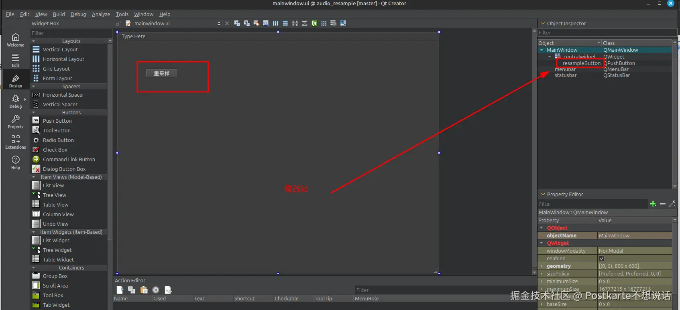Collapse the Object Inspector panel chevron
Image resolution: width=680 pixels, height=310 pixels.
pyautogui.click(x=543, y=23)
